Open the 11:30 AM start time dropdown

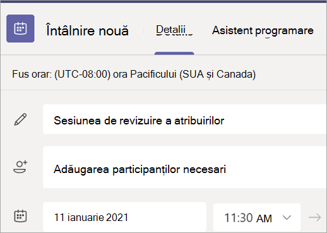(257, 217)
